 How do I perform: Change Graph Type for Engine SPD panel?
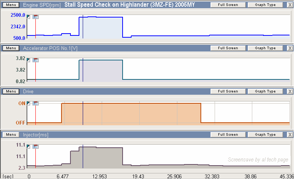point(265,5)
